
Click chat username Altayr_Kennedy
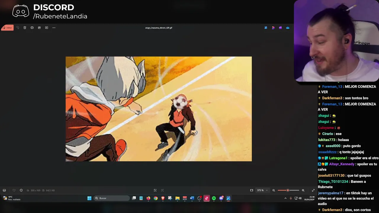pos(342,164)
